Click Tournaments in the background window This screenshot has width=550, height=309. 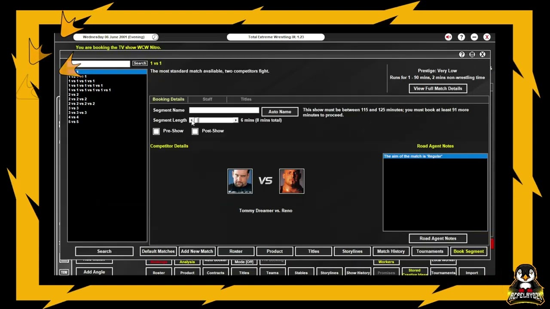[x=443, y=273]
